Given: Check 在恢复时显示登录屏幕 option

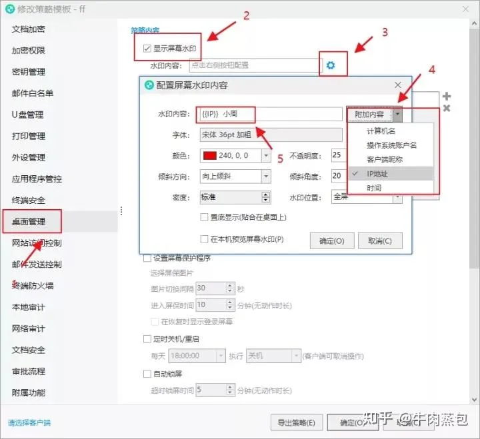Looking at the screenshot, I should (x=155, y=322).
